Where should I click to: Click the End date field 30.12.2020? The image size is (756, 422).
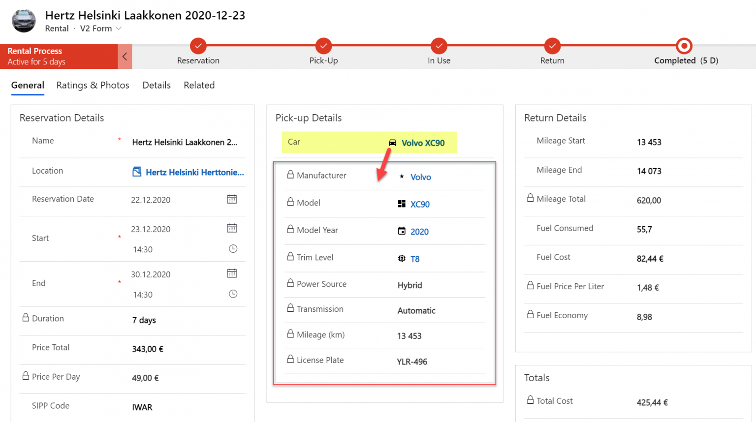(151, 274)
